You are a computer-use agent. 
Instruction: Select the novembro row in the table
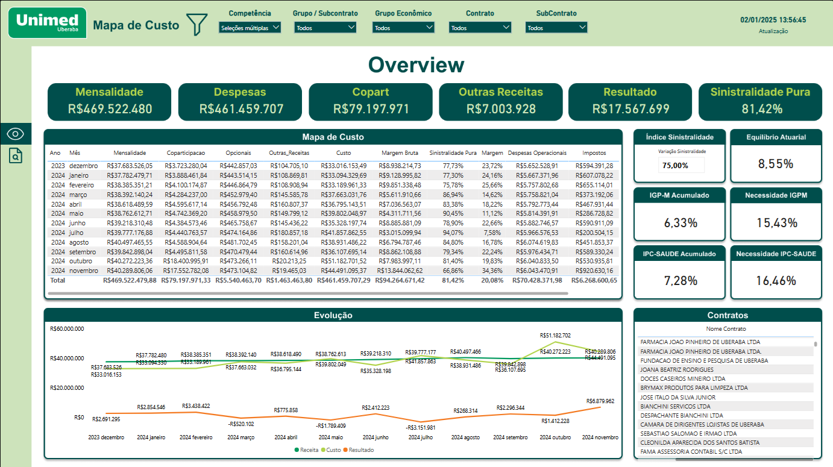pos(333,271)
